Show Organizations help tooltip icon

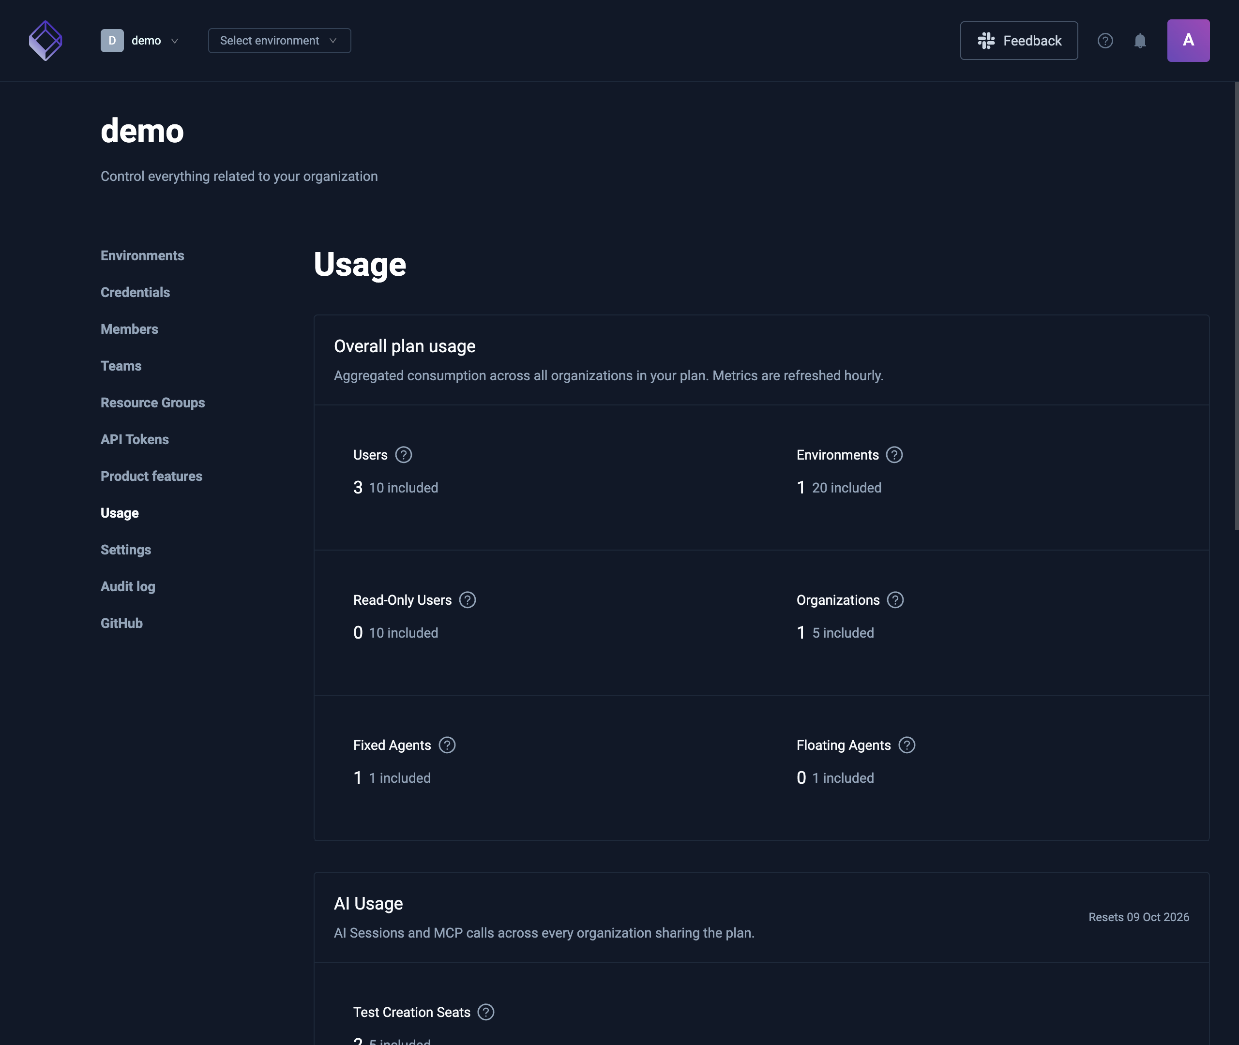click(x=895, y=600)
